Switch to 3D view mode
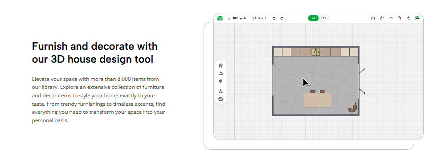The width and height of the screenshot is (441, 160). [x=324, y=18]
